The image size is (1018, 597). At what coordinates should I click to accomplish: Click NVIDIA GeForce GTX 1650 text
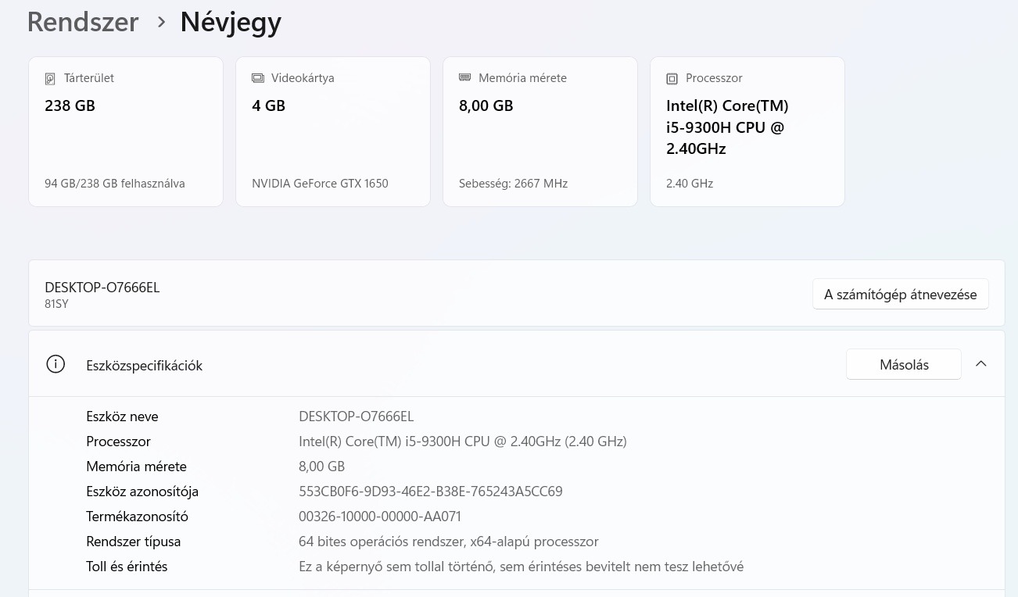tap(320, 184)
